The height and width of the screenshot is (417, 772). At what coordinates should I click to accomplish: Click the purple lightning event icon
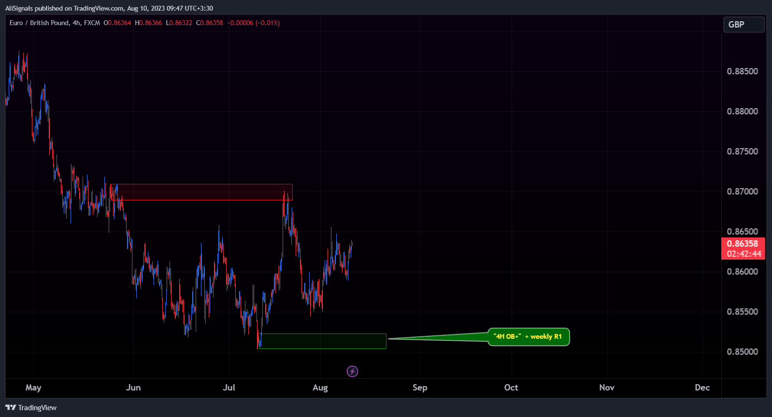(x=353, y=371)
